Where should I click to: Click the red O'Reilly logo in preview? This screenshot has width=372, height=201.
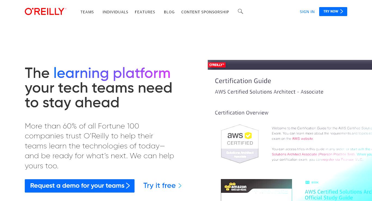217,65
